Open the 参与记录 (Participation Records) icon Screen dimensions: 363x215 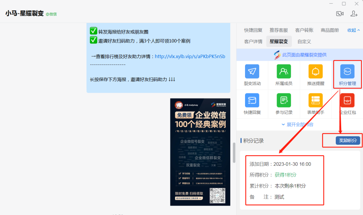284,103
